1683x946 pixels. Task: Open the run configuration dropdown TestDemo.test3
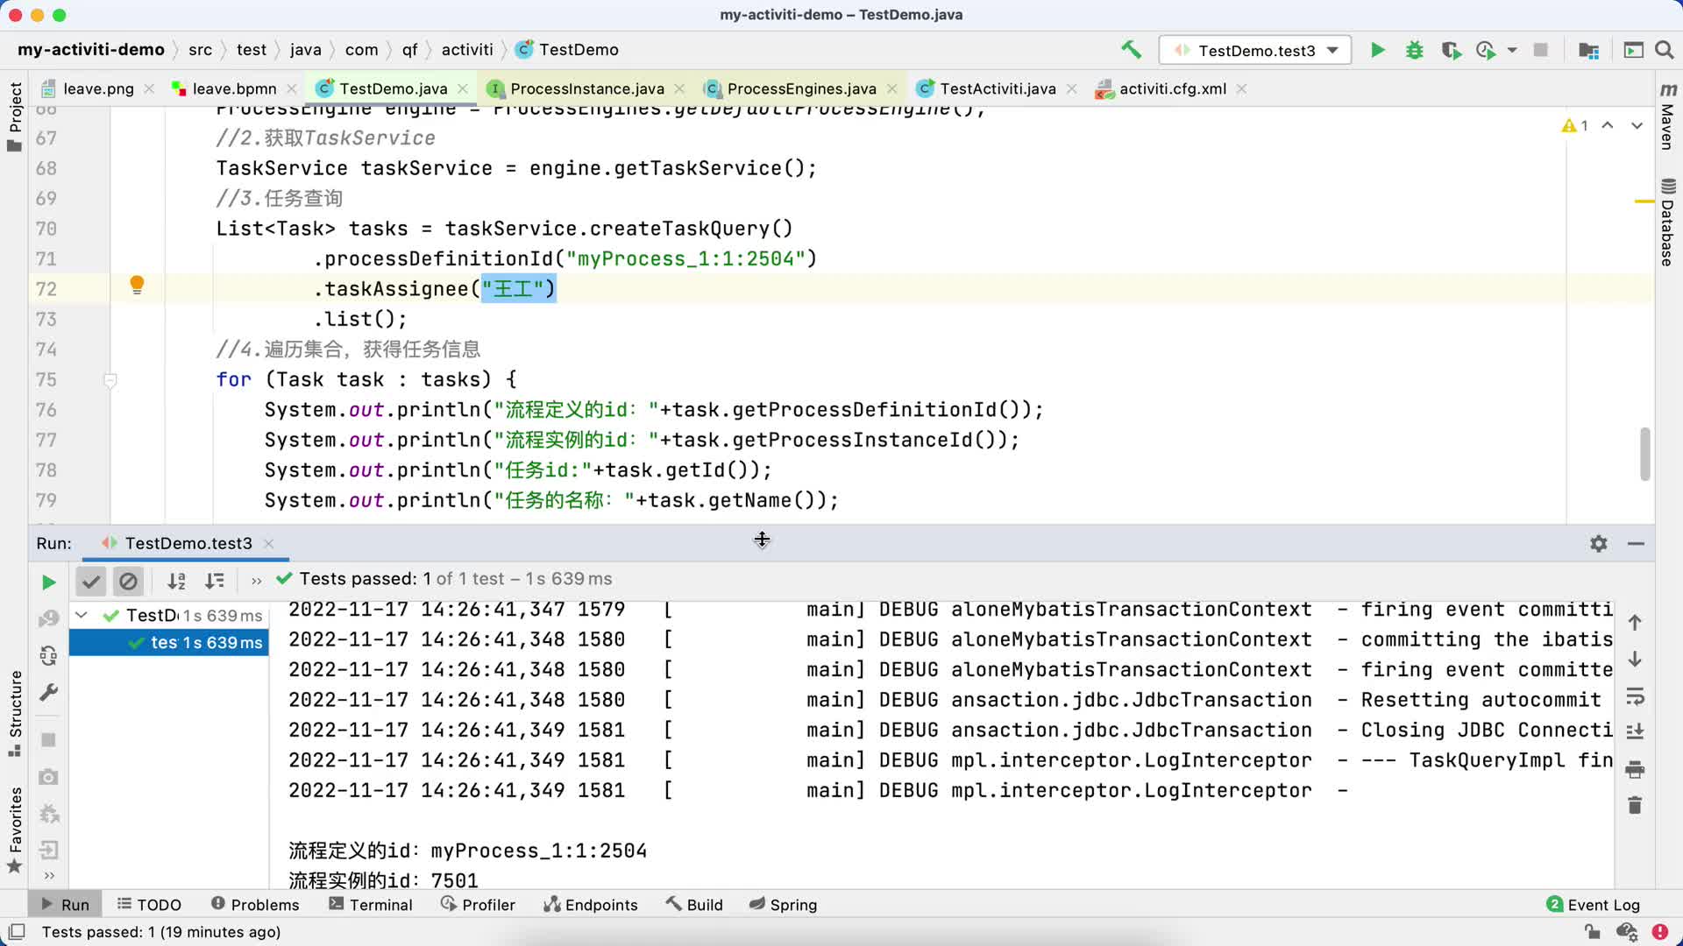(1255, 50)
